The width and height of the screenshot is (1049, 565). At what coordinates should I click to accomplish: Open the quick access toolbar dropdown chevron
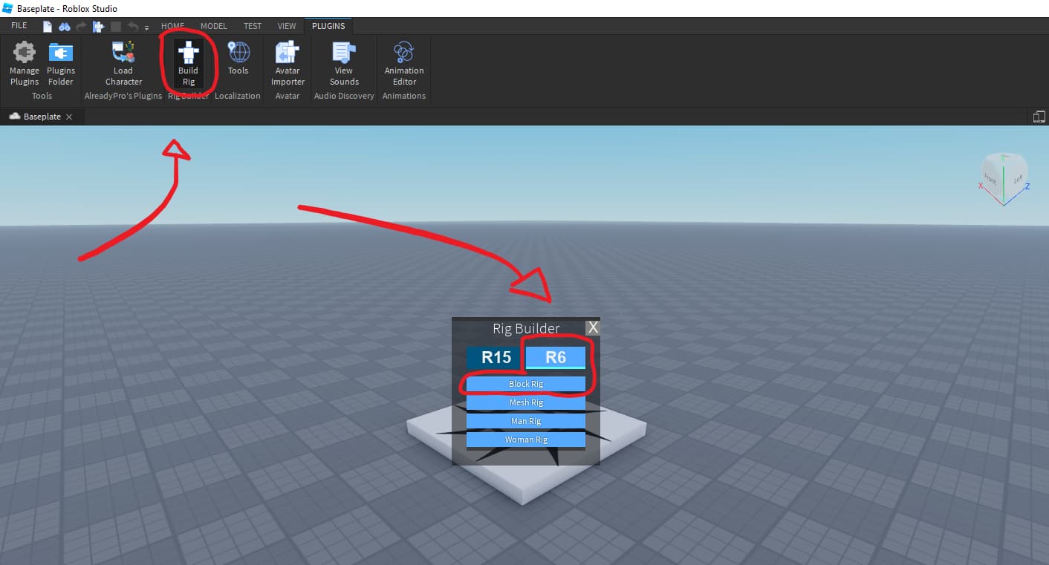click(x=146, y=28)
